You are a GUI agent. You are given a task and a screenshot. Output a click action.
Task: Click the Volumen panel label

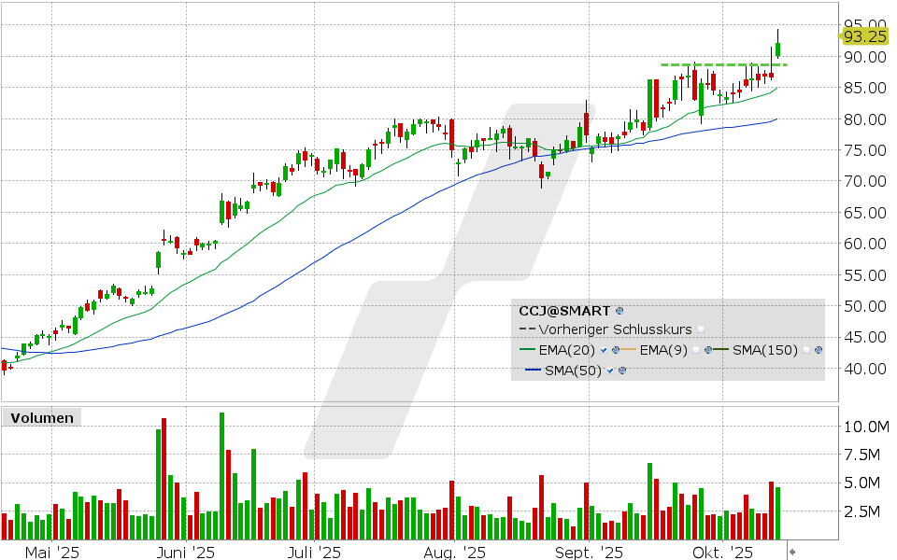click(x=40, y=418)
